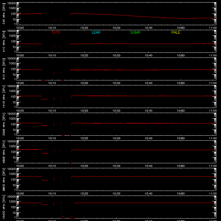Select the 8800 MHz [SFU] axis title
Image resolution: width=221 pixels, height=221 pixels.
pos(4,179)
